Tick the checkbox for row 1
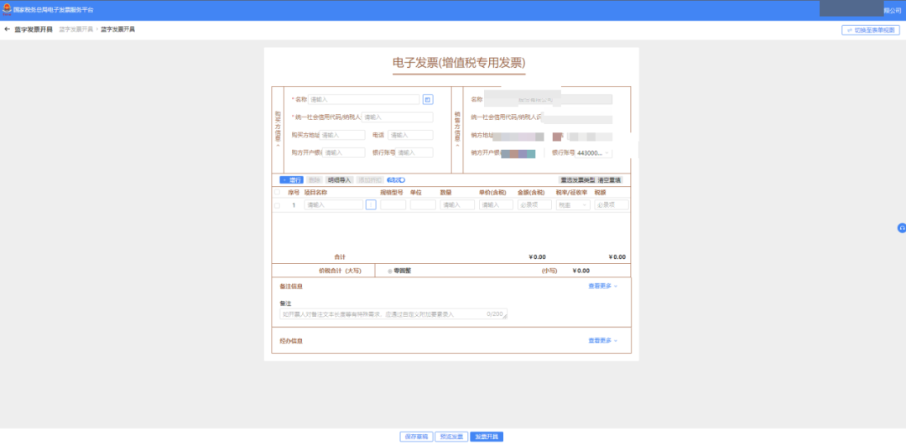Screen dimensions: 906x445 coord(278,205)
